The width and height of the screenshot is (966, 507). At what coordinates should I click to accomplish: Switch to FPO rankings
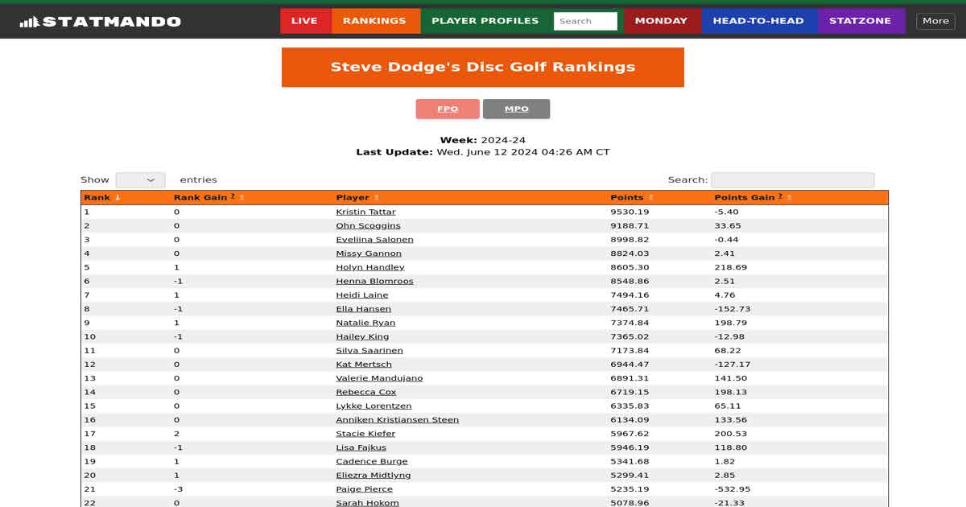448,109
